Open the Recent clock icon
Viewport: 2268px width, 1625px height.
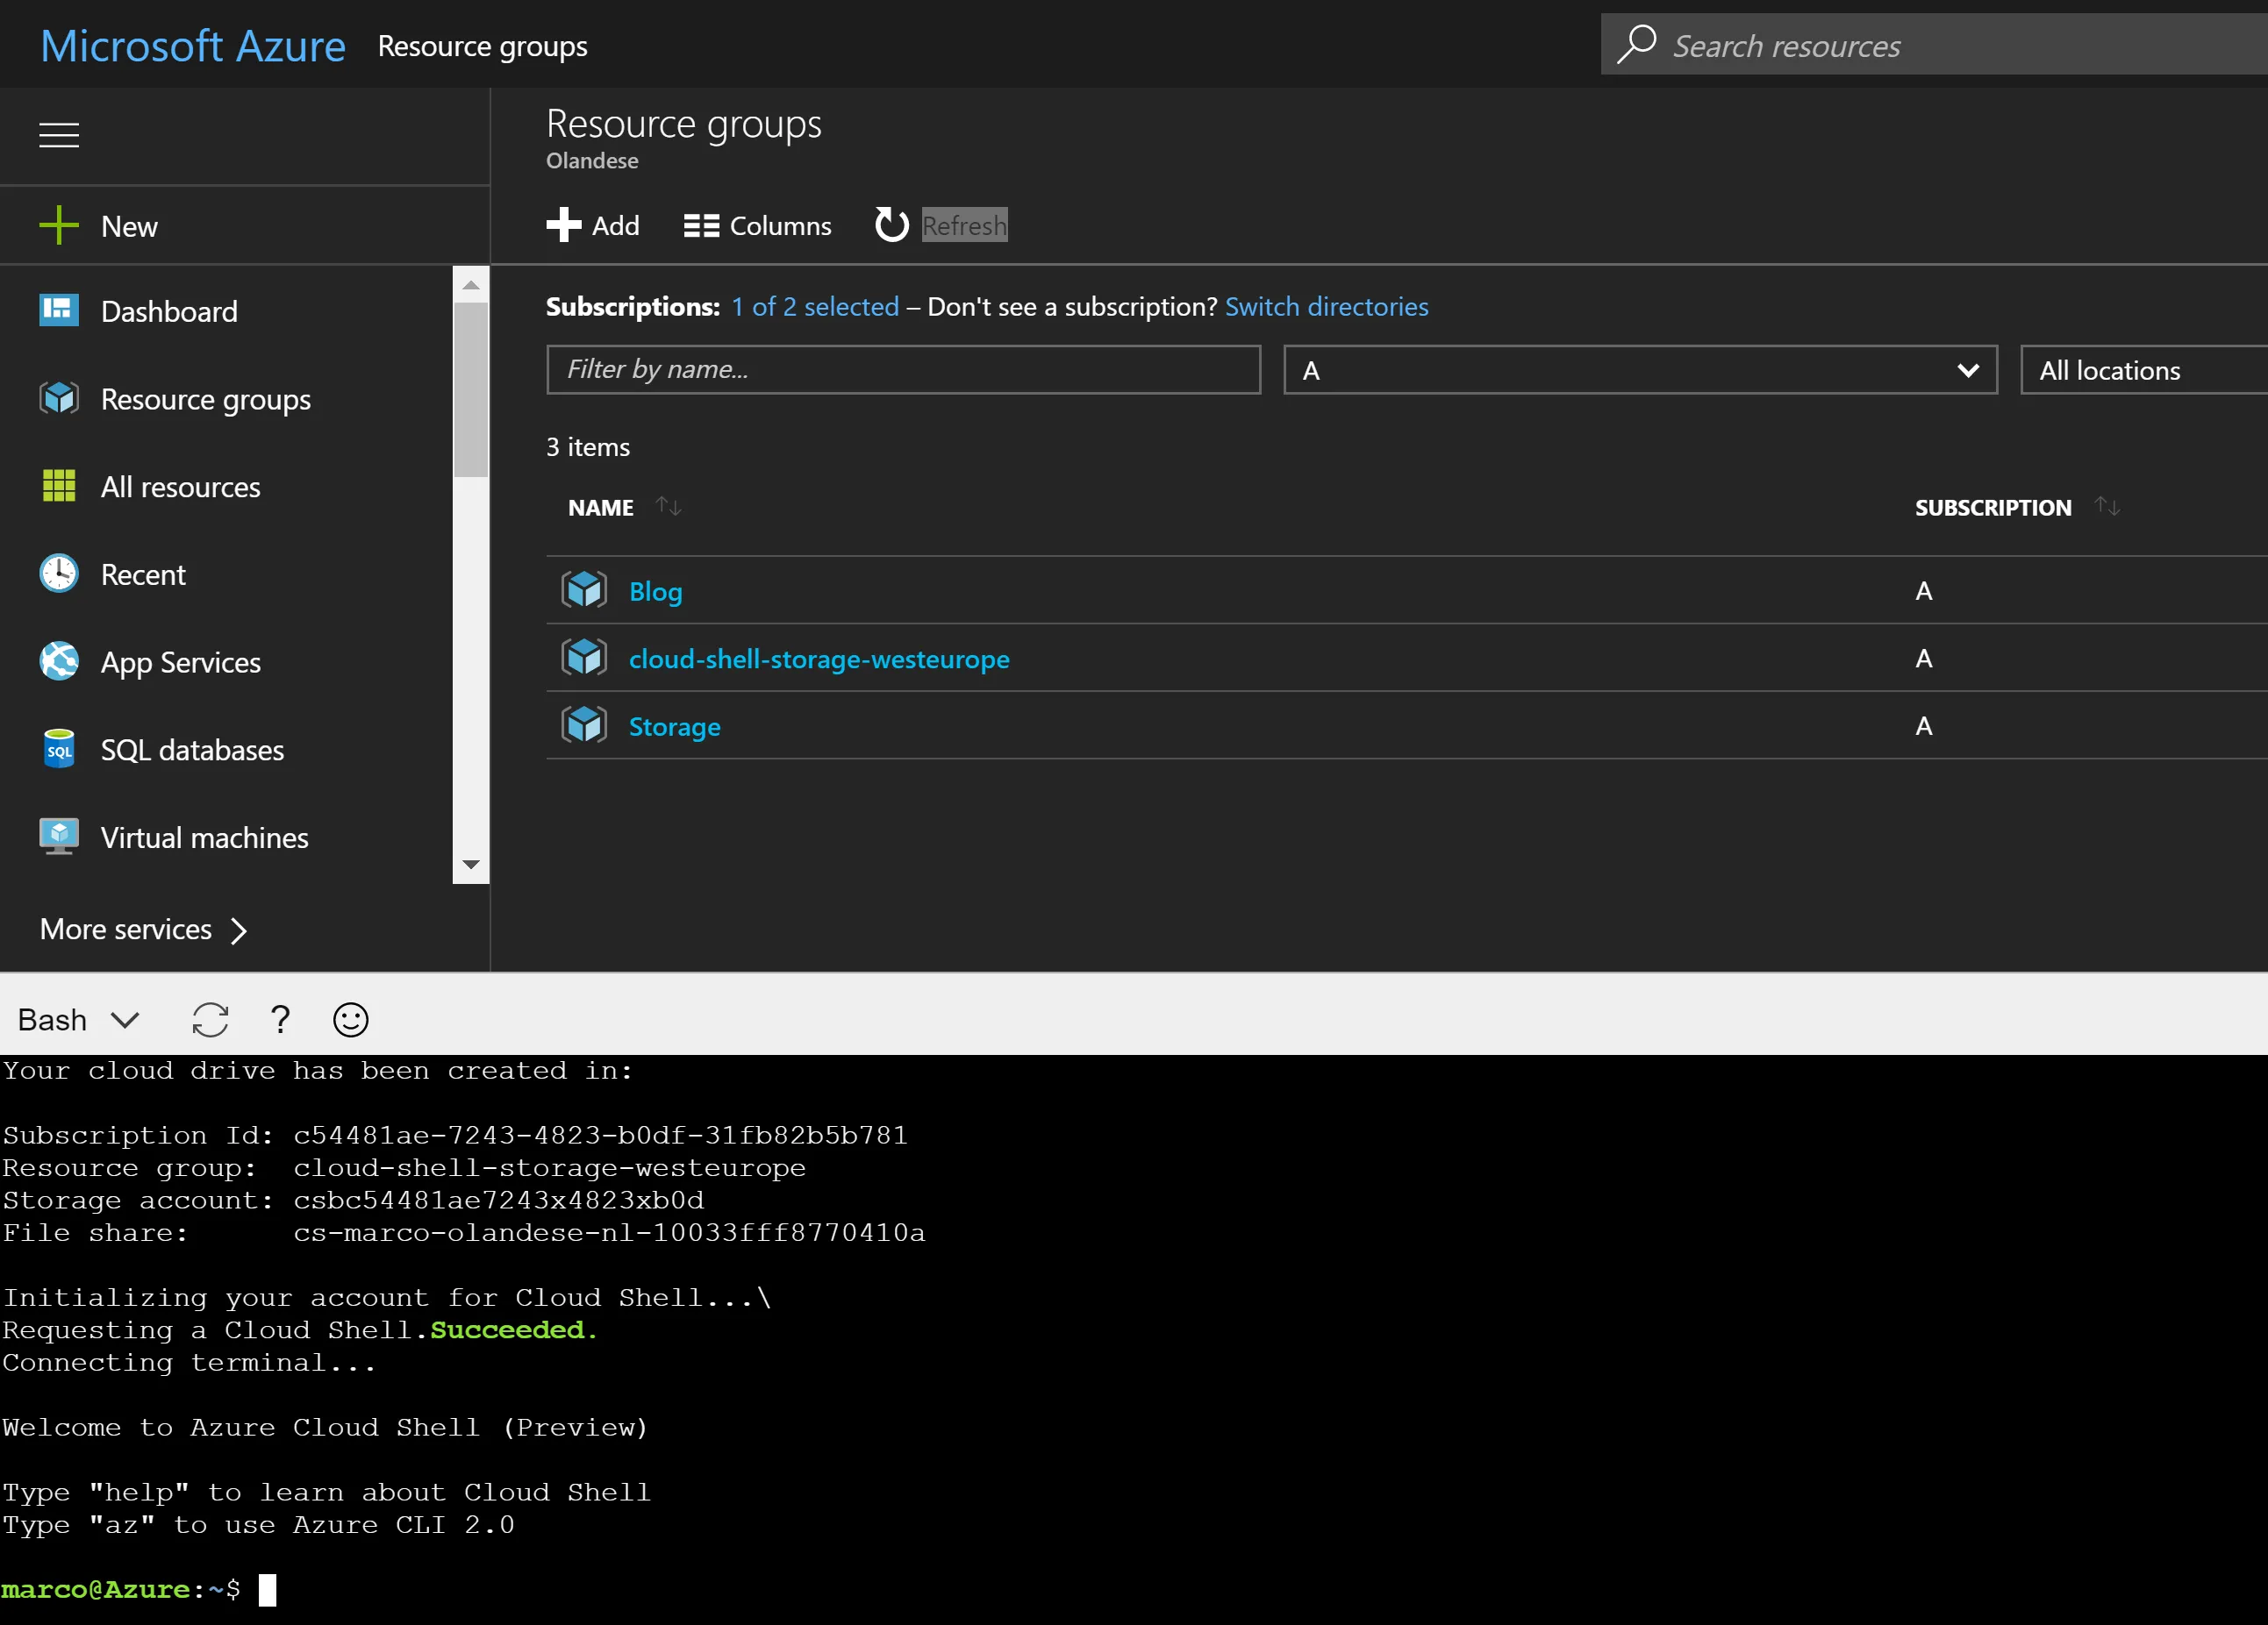tap(59, 574)
